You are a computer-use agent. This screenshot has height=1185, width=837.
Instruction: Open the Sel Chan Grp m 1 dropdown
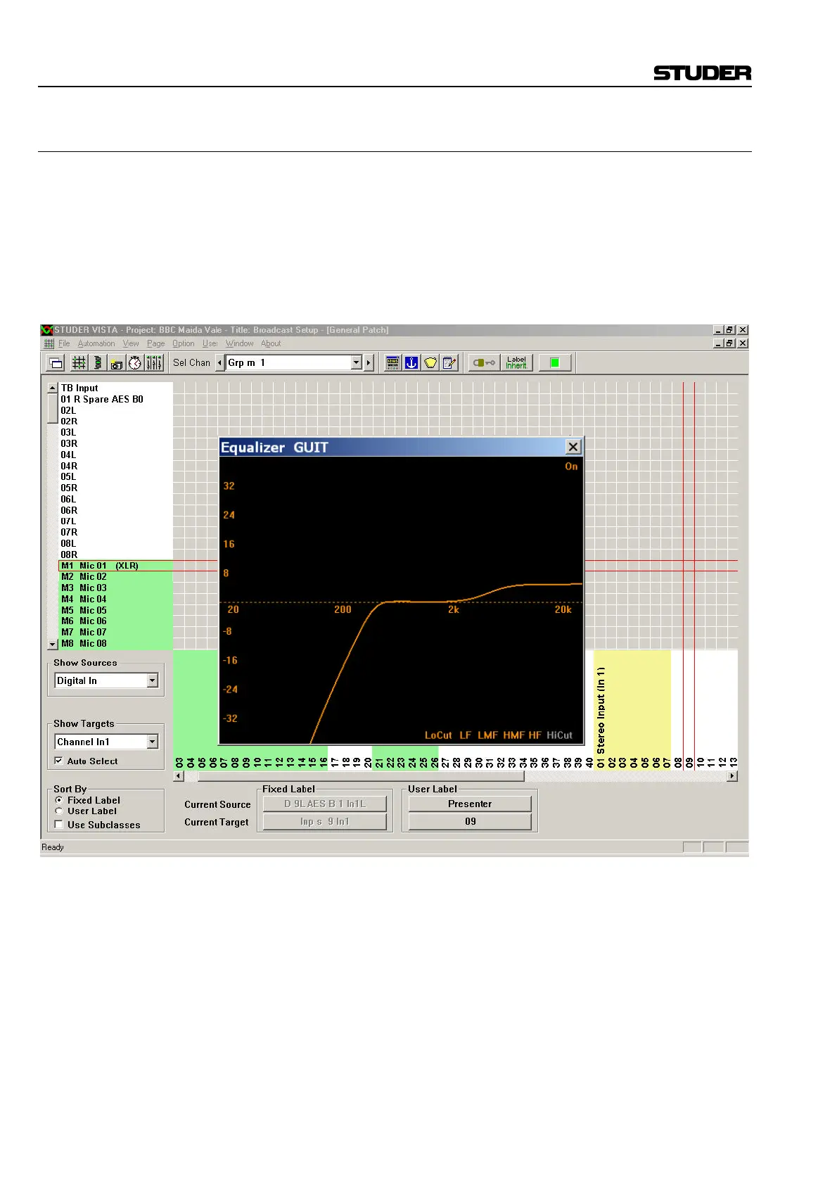(357, 363)
